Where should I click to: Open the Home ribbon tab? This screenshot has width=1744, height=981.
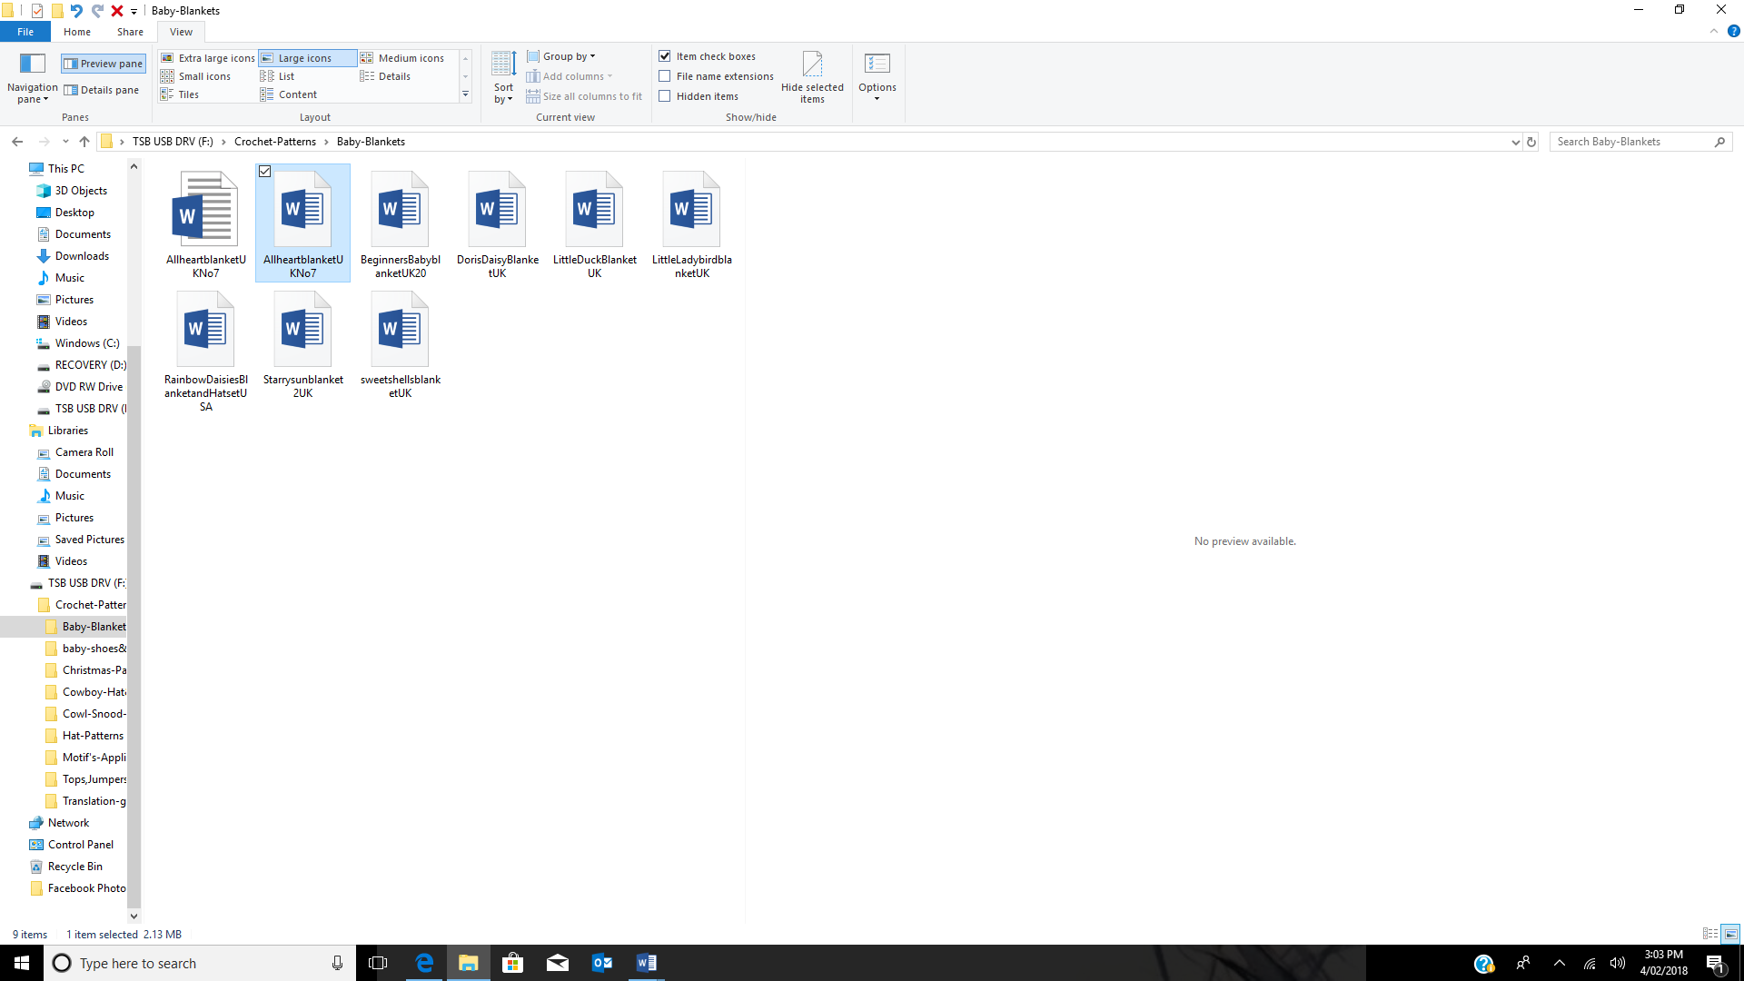click(x=77, y=32)
